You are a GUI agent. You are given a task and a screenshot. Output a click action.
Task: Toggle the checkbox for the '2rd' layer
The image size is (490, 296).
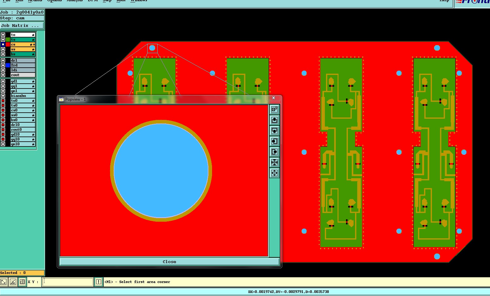(3, 65)
